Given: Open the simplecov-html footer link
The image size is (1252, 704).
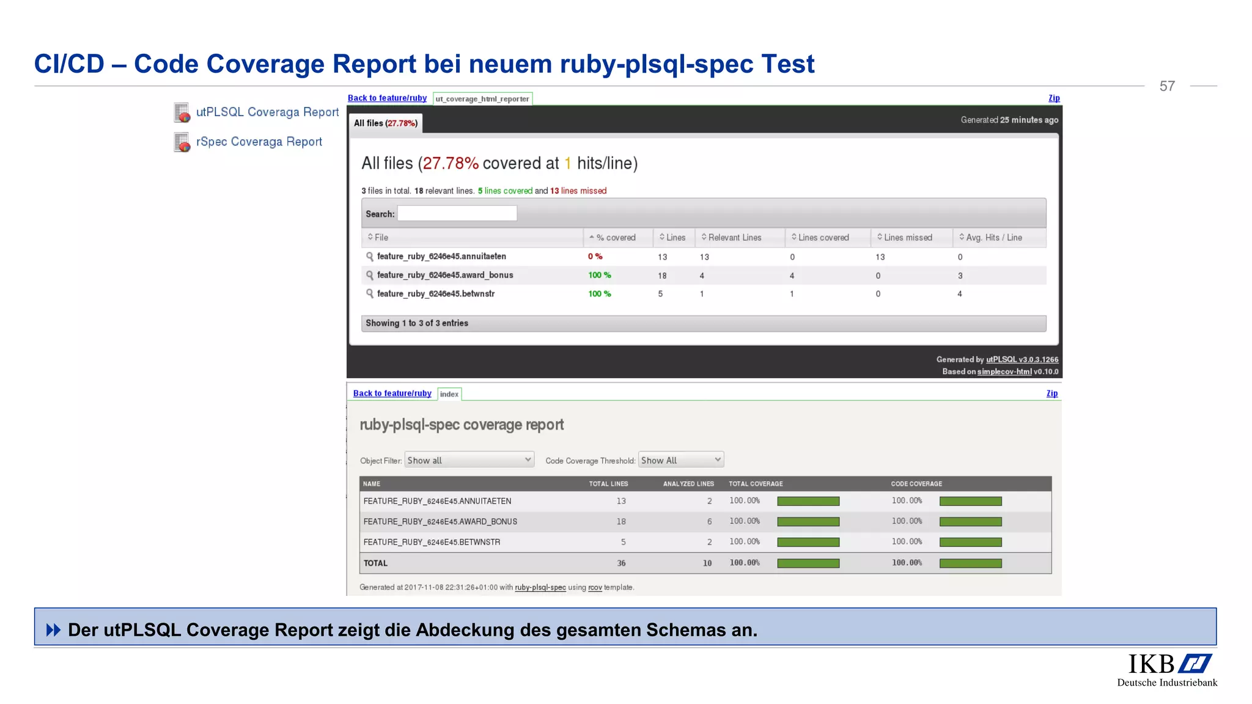Looking at the screenshot, I should pos(1004,372).
